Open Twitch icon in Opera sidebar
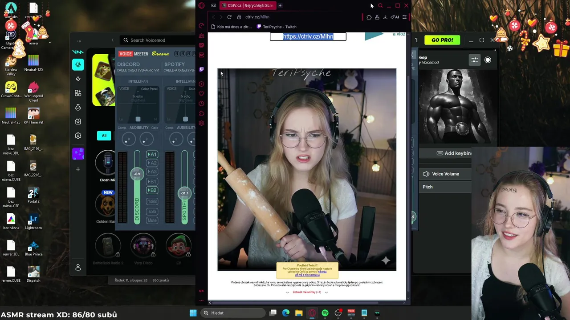The image size is (570, 320). pos(202,69)
